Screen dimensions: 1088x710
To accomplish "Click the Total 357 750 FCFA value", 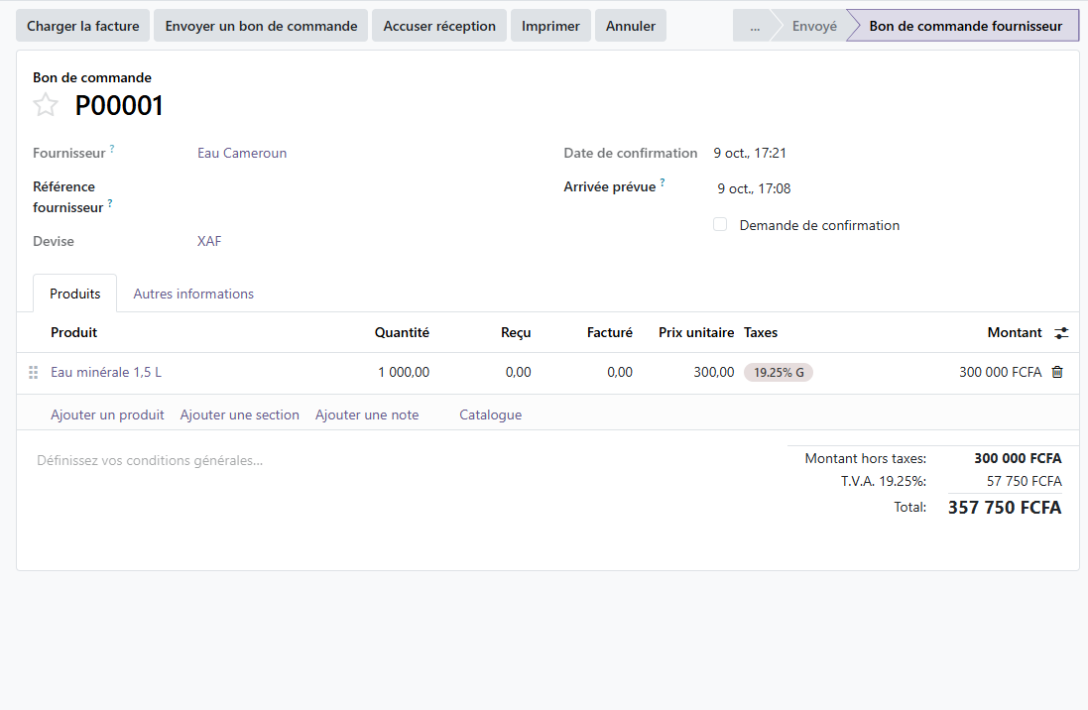I will [x=1004, y=508].
